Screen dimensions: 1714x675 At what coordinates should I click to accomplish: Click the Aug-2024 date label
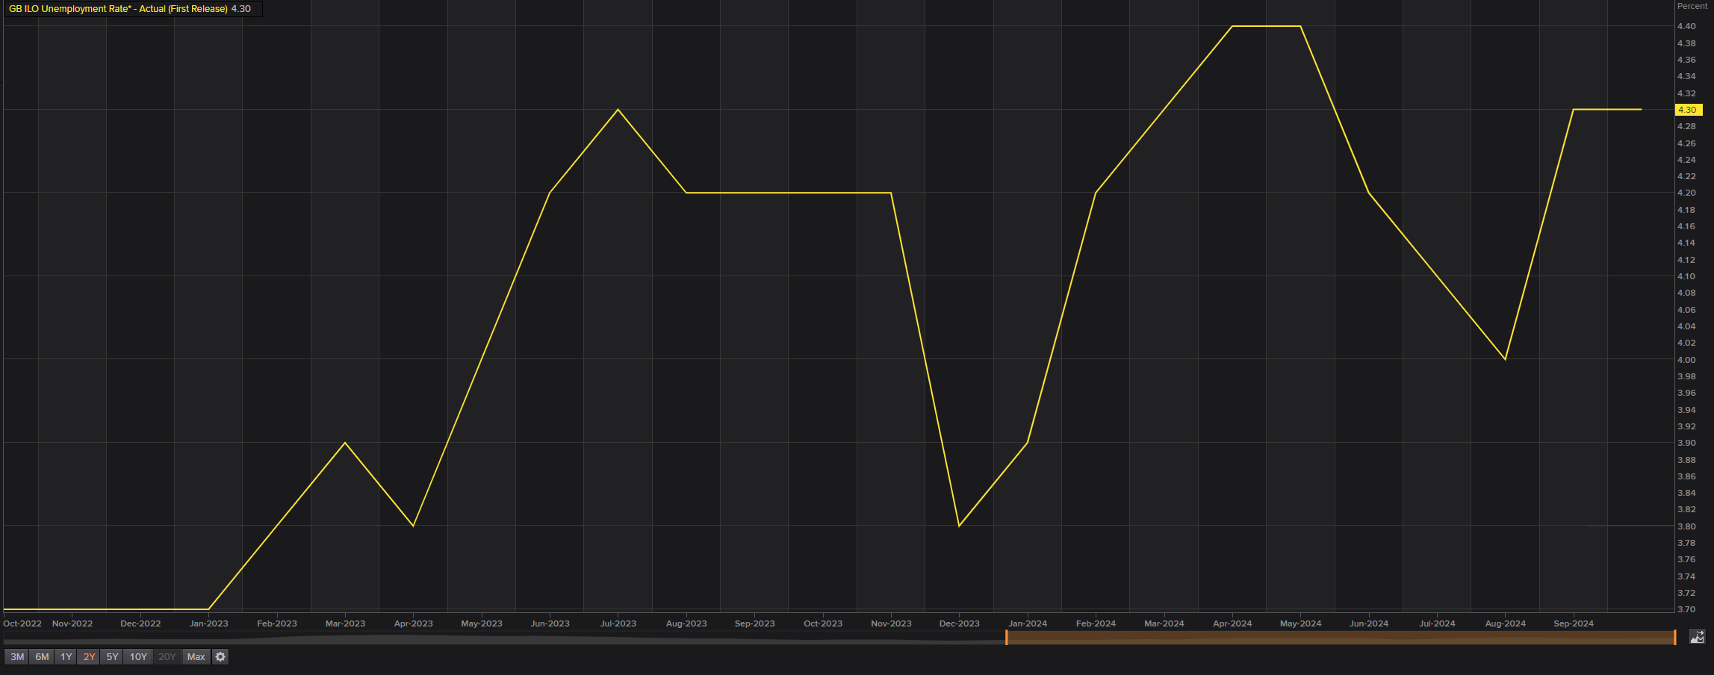[x=1506, y=623]
